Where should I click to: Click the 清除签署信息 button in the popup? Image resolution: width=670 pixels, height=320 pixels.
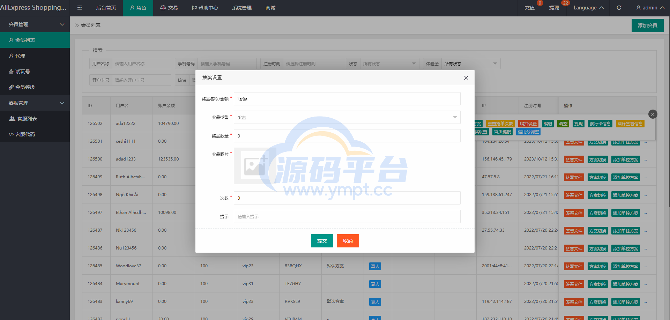click(630, 124)
